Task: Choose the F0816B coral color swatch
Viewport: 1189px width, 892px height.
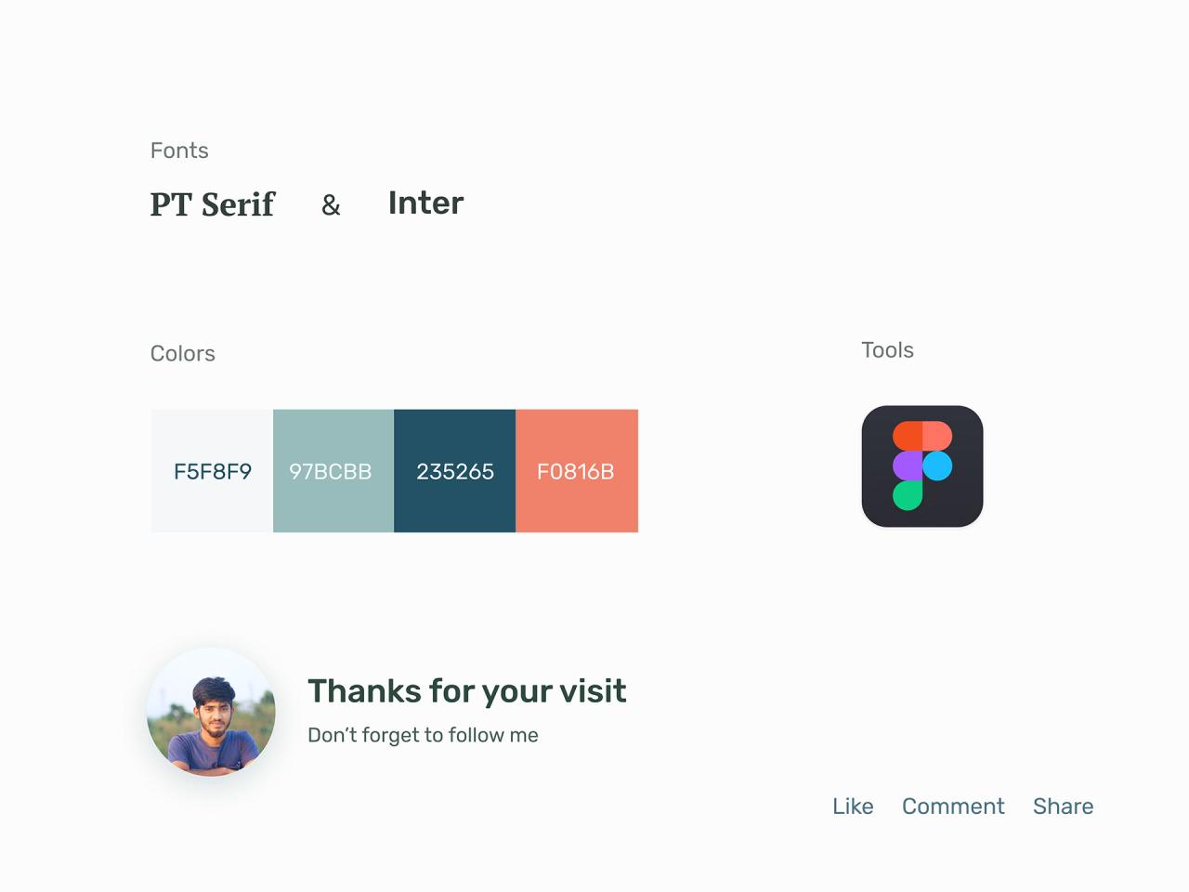Action: 577,471
